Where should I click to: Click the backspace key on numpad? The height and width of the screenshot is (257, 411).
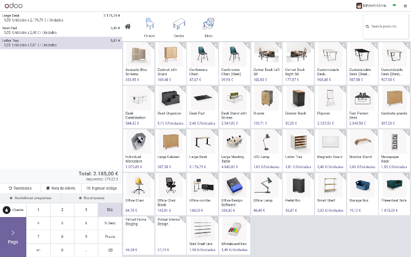110,250
